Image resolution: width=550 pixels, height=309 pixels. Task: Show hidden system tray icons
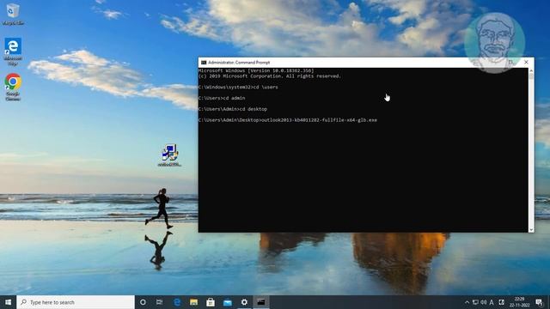coord(467,302)
